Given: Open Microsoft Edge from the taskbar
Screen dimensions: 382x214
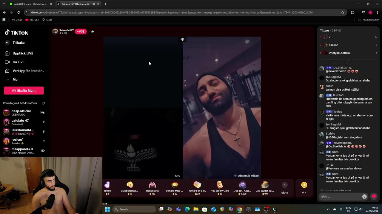Looking at the screenshot, I should click(187, 209).
